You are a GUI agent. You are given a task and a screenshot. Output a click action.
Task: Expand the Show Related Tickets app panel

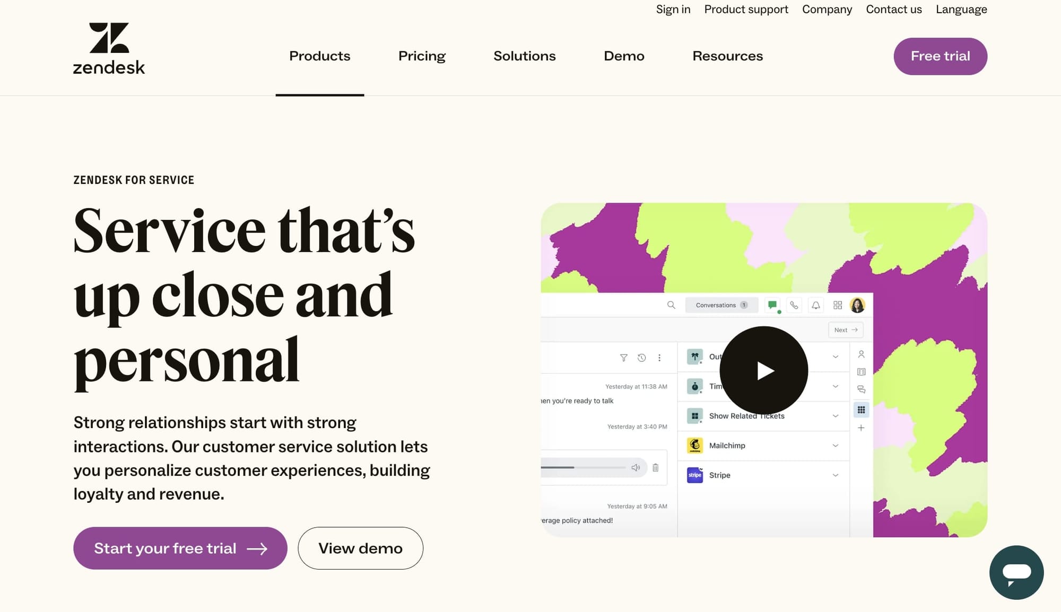click(x=836, y=416)
